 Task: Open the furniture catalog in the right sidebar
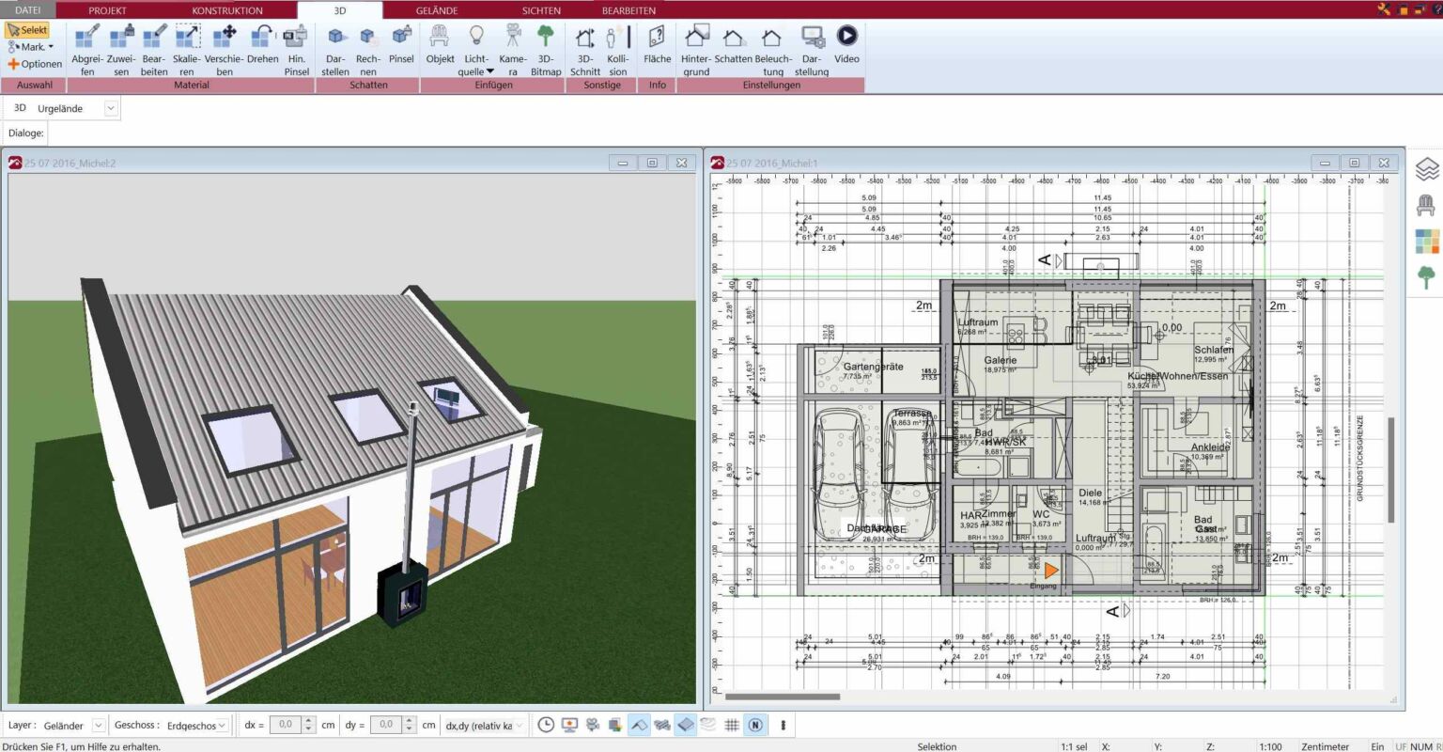click(x=1427, y=205)
